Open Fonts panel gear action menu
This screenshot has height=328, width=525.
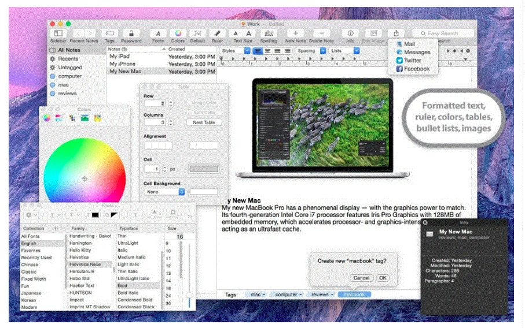(x=31, y=215)
